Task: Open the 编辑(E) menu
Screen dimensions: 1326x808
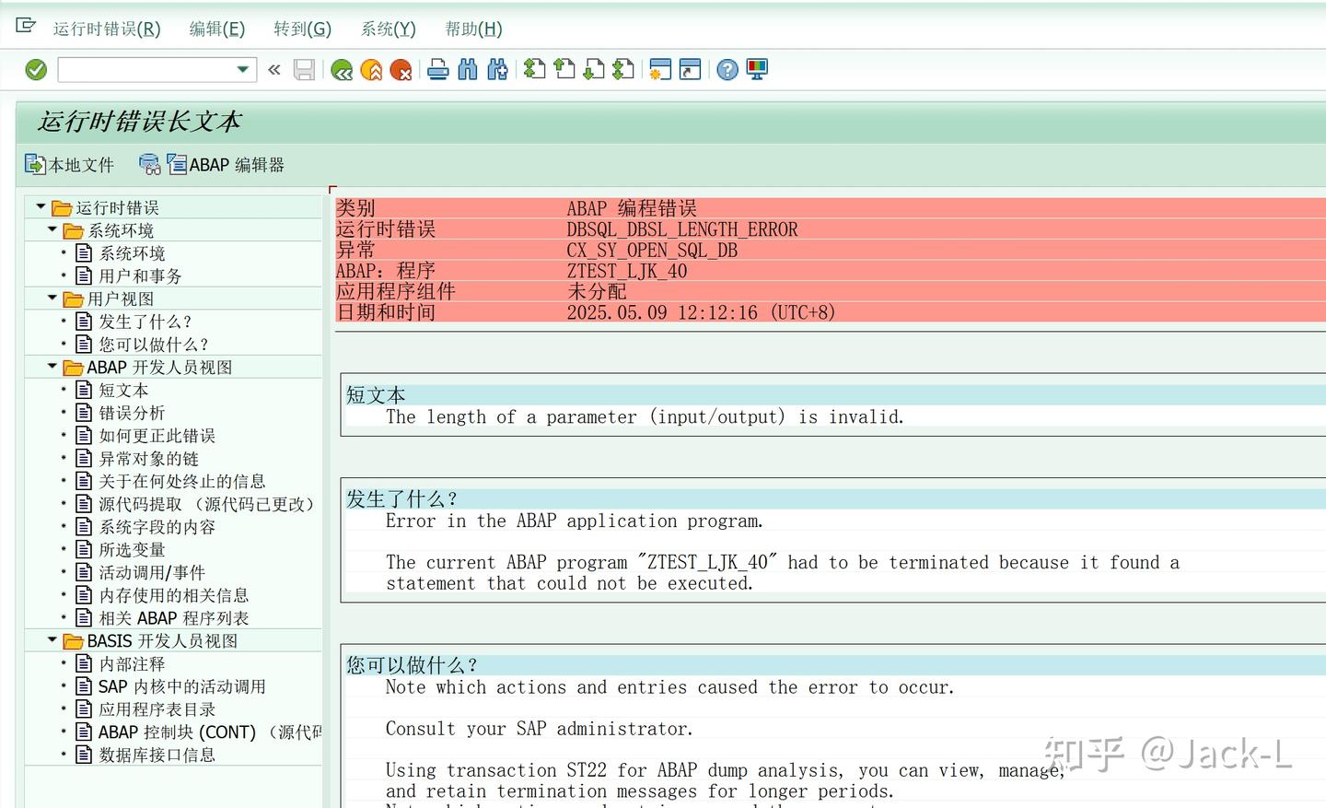Action: pos(217,29)
